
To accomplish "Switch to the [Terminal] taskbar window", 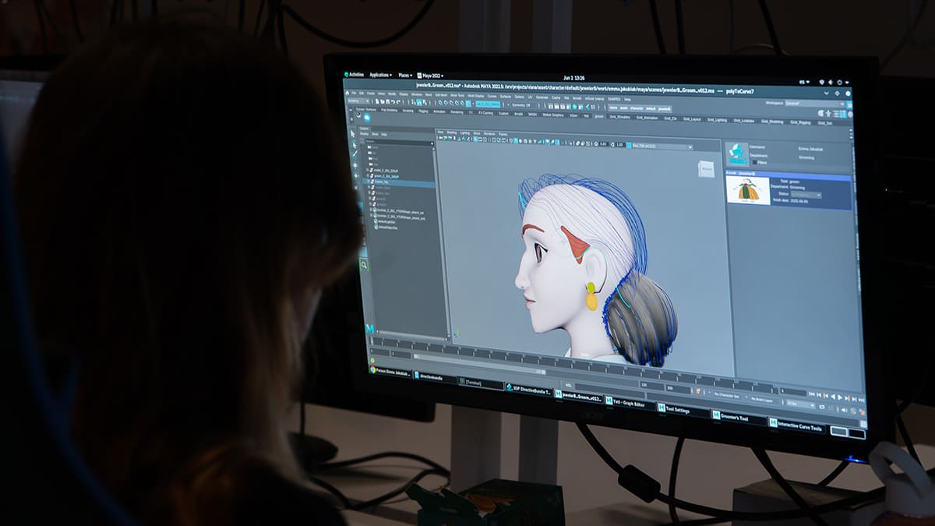I will pos(480,383).
